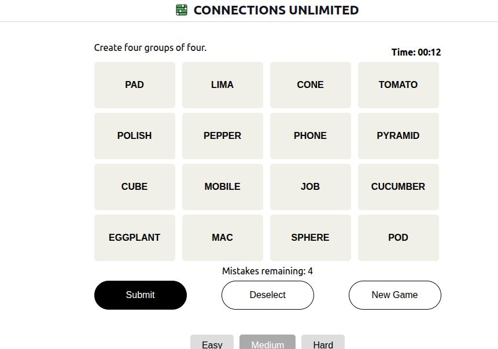Select the PAD word tile
This screenshot has width=498, height=349.
135,85
